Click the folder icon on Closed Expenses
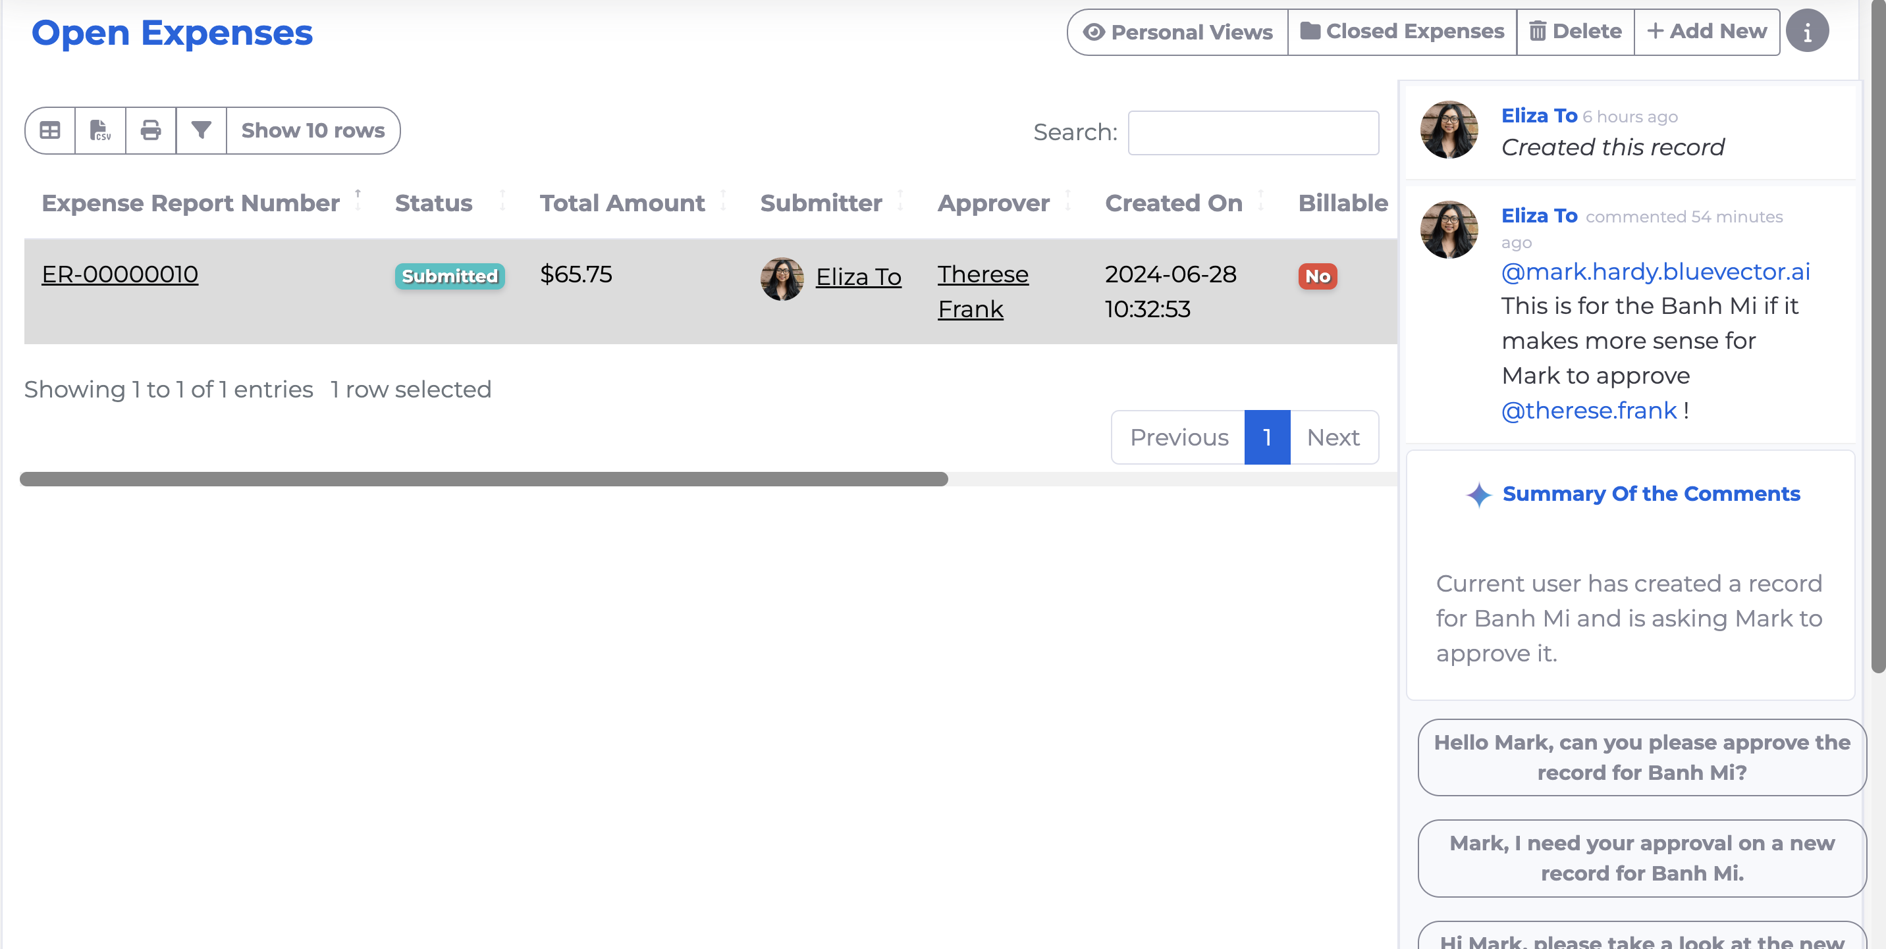This screenshot has width=1886, height=949. point(1310,31)
